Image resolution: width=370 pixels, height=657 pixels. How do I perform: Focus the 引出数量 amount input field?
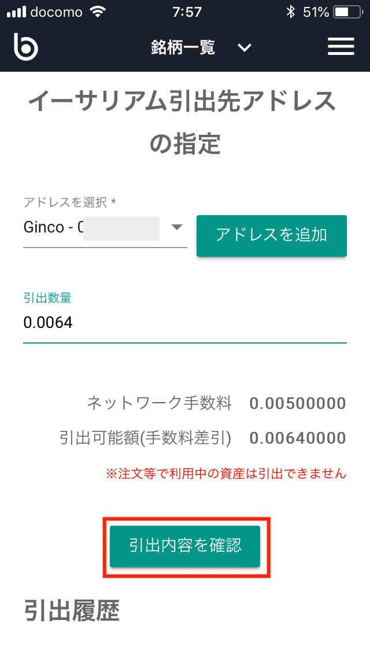[184, 323]
